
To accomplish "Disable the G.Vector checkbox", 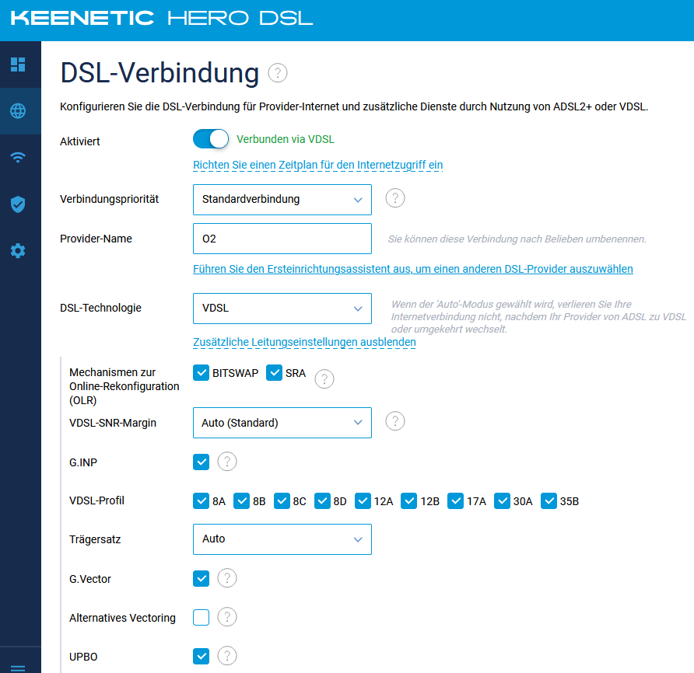I will pyautogui.click(x=201, y=578).
